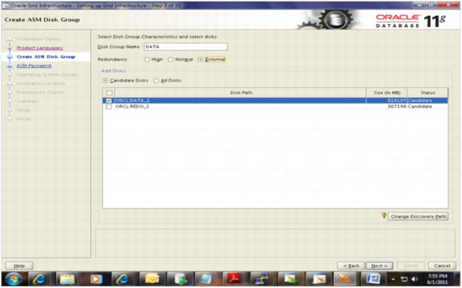Tick the select-all checkbox in Disk Path header

(x=109, y=93)
